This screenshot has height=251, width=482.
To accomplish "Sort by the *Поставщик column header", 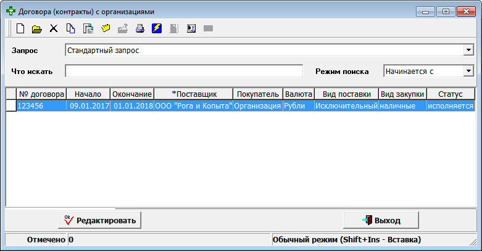I will (194, 94).
